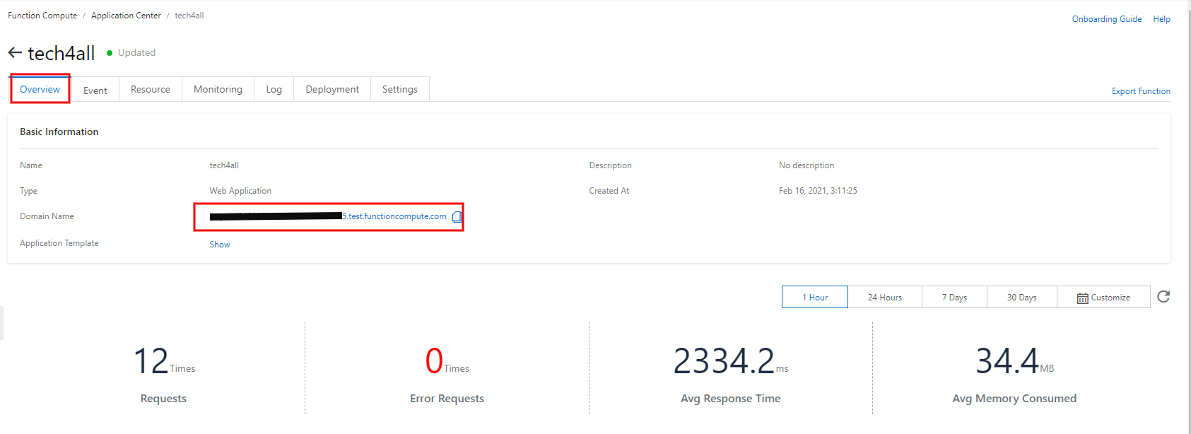Click the 2334.2 ms response time value
The height and width of the screenshot is (434, 1191).
[730, 361]
